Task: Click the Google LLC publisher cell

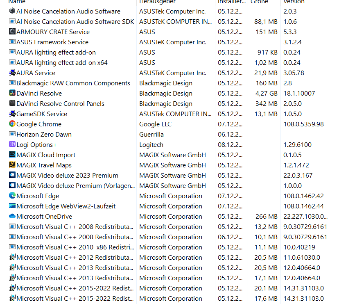Action: [155, 124]
